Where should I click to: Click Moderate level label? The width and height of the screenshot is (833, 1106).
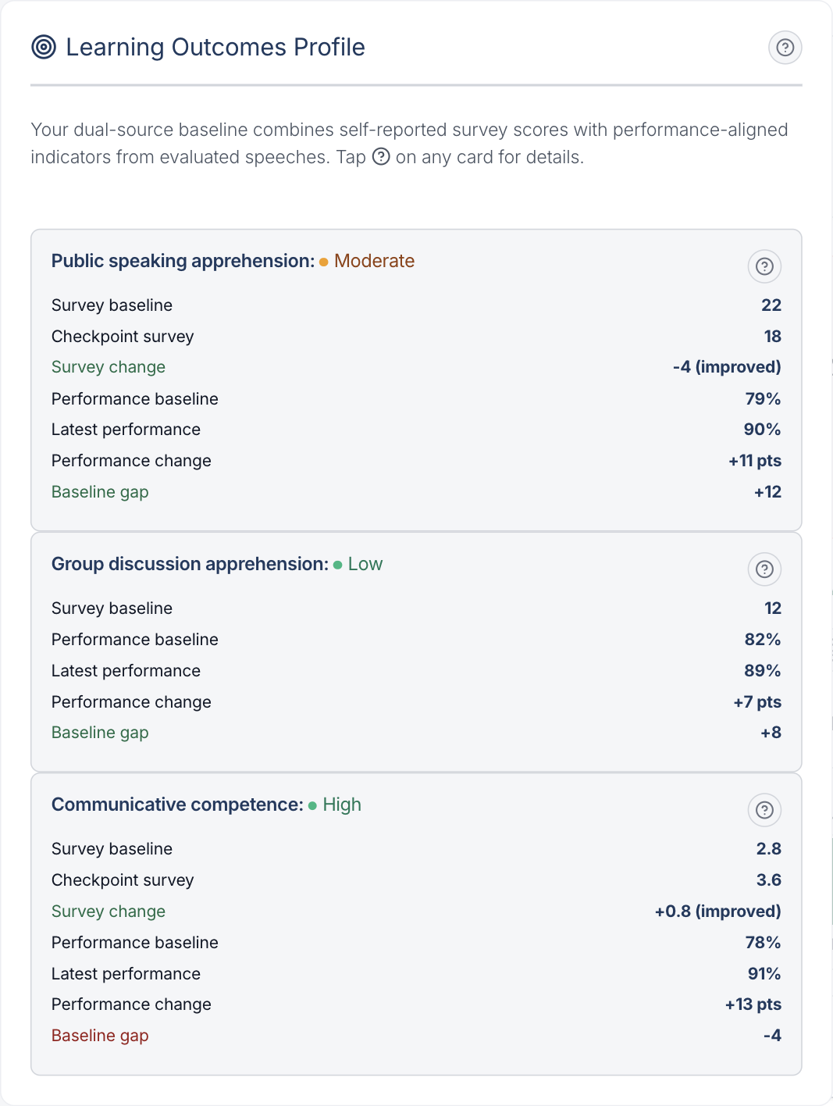point(374,261)
